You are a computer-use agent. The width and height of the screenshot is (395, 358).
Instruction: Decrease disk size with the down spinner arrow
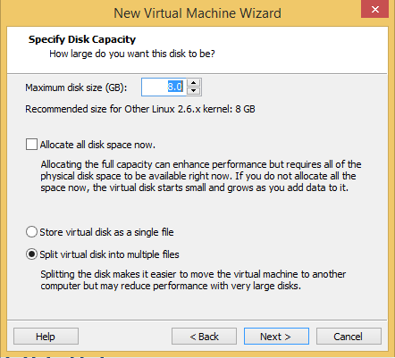(x=194, y=91)
